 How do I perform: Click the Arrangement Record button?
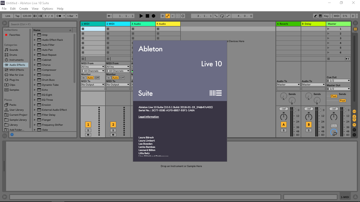pos(153,16)
